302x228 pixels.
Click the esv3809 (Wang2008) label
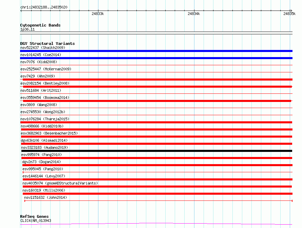pos(39,105)
